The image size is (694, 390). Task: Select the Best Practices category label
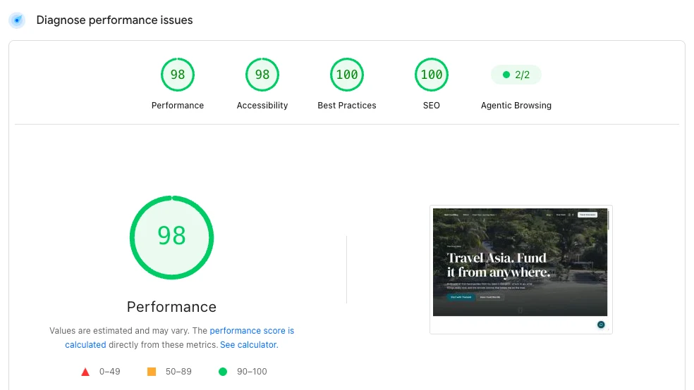coord(346,106)
